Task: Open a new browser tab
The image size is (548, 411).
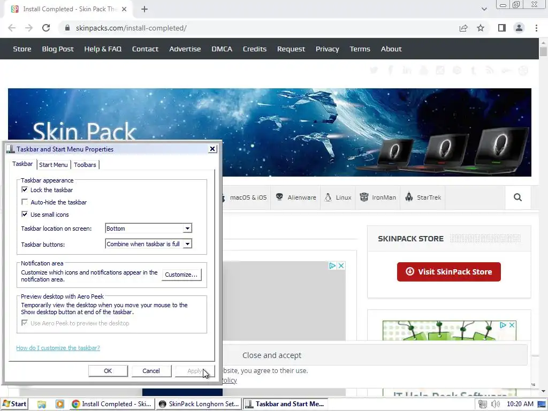Action: tap(144, 9)
